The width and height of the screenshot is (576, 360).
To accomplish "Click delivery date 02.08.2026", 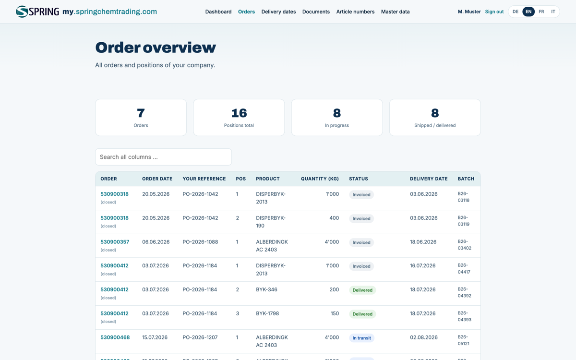I will (x=424, y=337).
